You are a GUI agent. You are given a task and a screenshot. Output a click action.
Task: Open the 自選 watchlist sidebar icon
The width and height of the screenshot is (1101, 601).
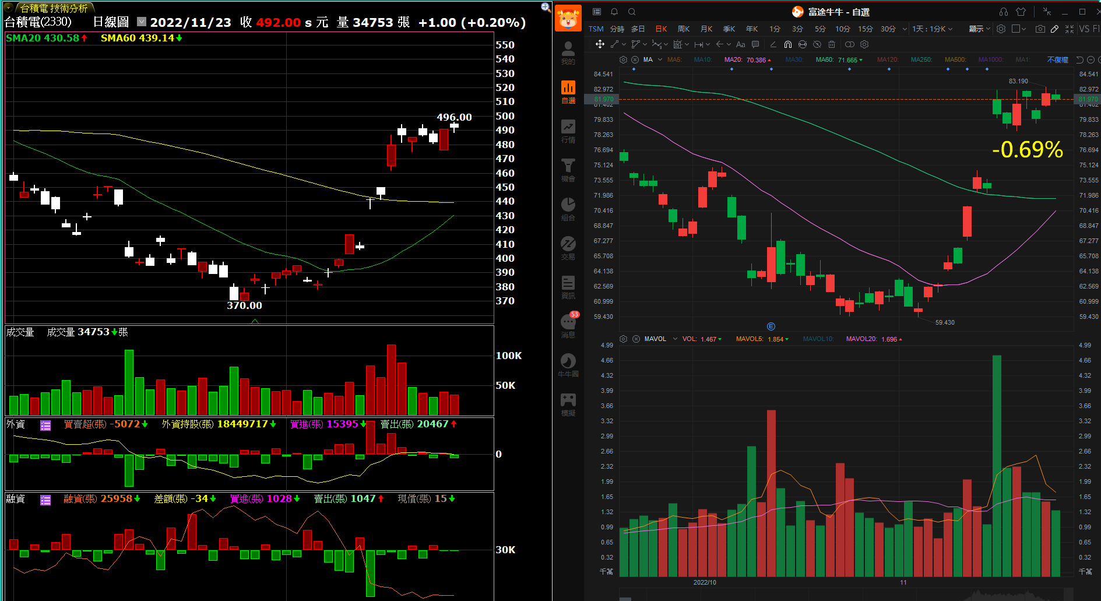pos(568,92)
